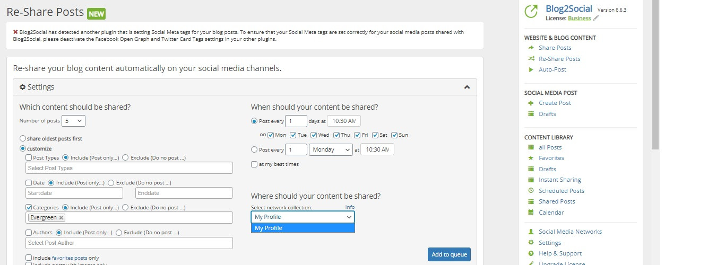Image resolution: width=725 pixels, height=265 pixels.
Task: Open Calendar in the Content Library
Action: pyautogui.click(x=551, y=213)
